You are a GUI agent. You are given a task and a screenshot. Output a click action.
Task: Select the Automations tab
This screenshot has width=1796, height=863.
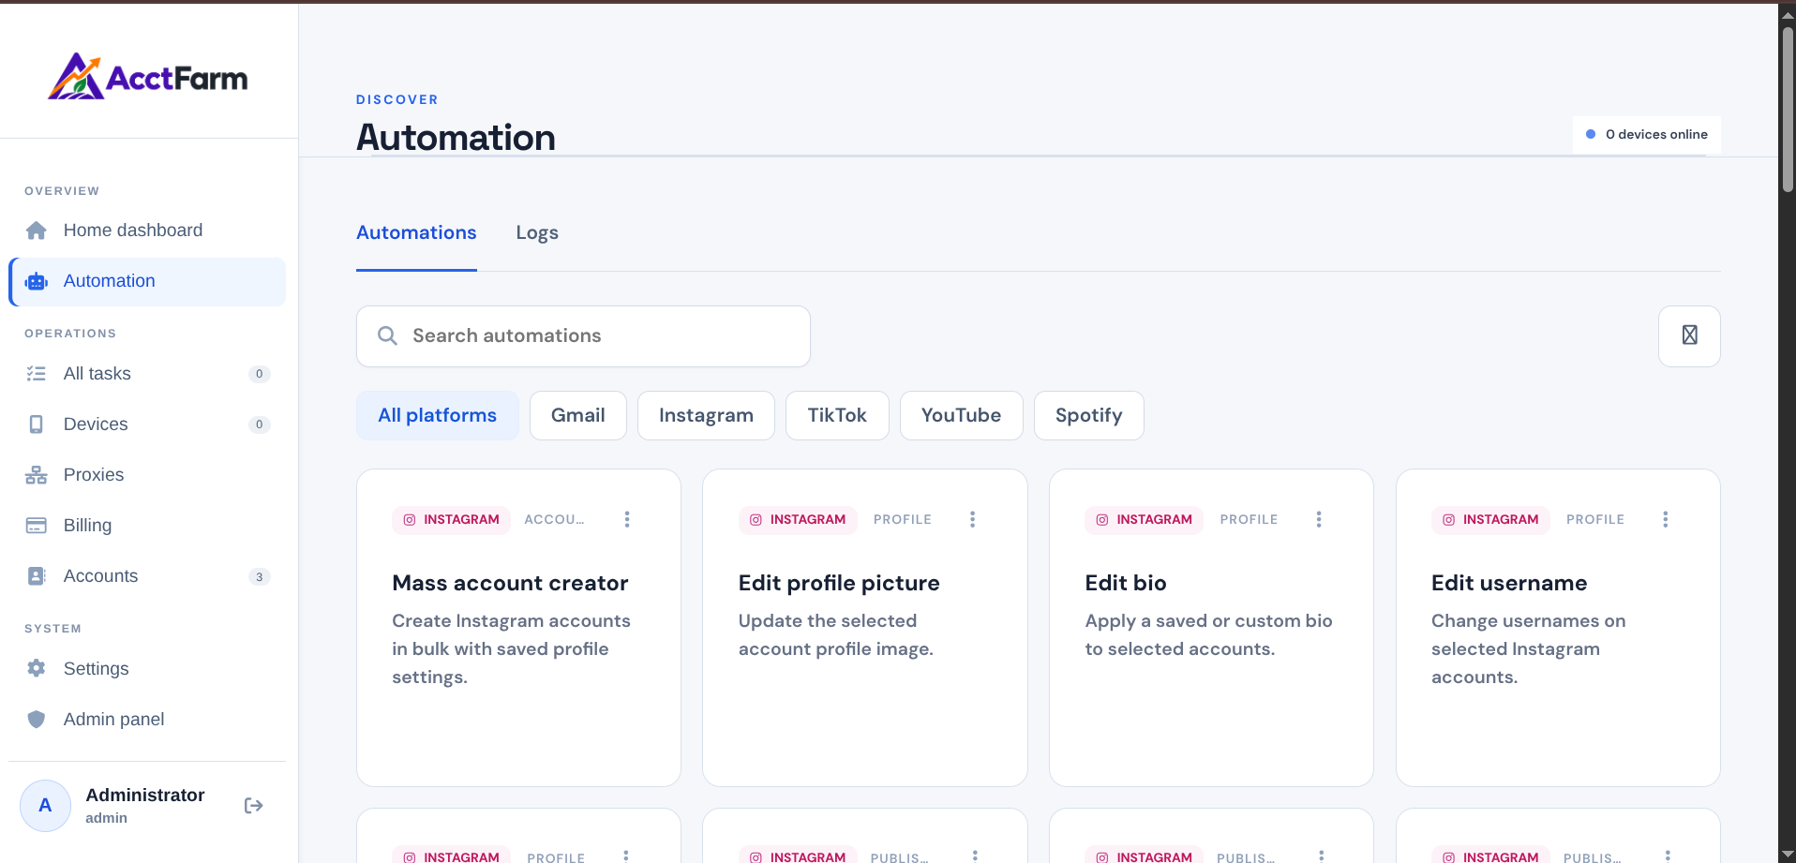[x=416, y=233]
